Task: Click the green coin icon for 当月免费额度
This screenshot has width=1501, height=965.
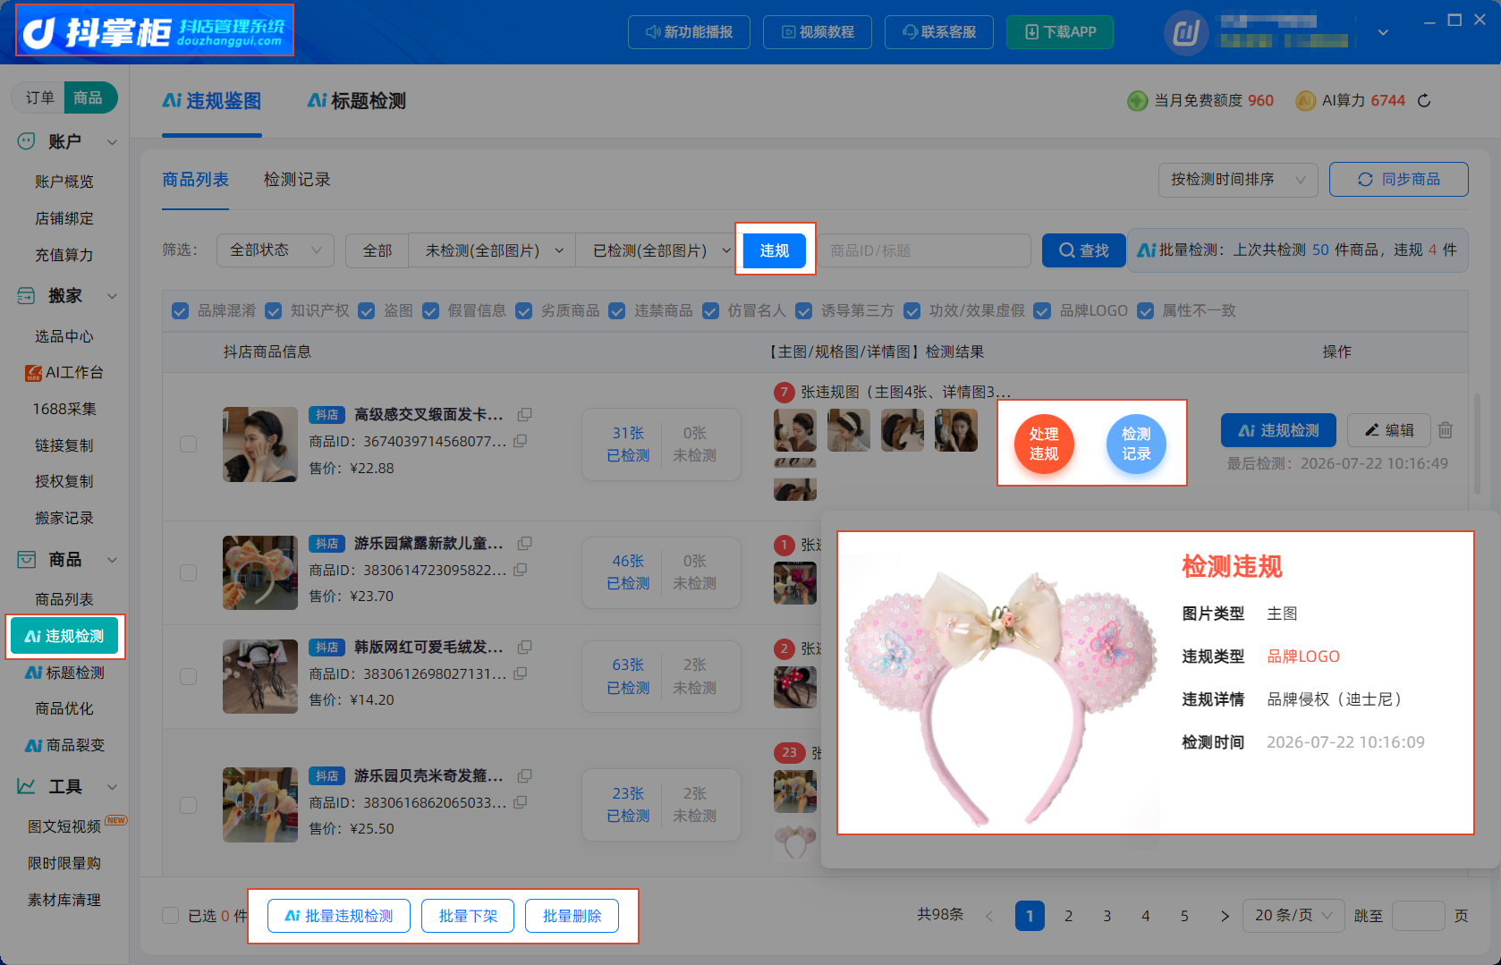Action: [x=1137, y=101]
